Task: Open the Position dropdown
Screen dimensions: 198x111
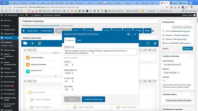Action: tap(69, 65)
